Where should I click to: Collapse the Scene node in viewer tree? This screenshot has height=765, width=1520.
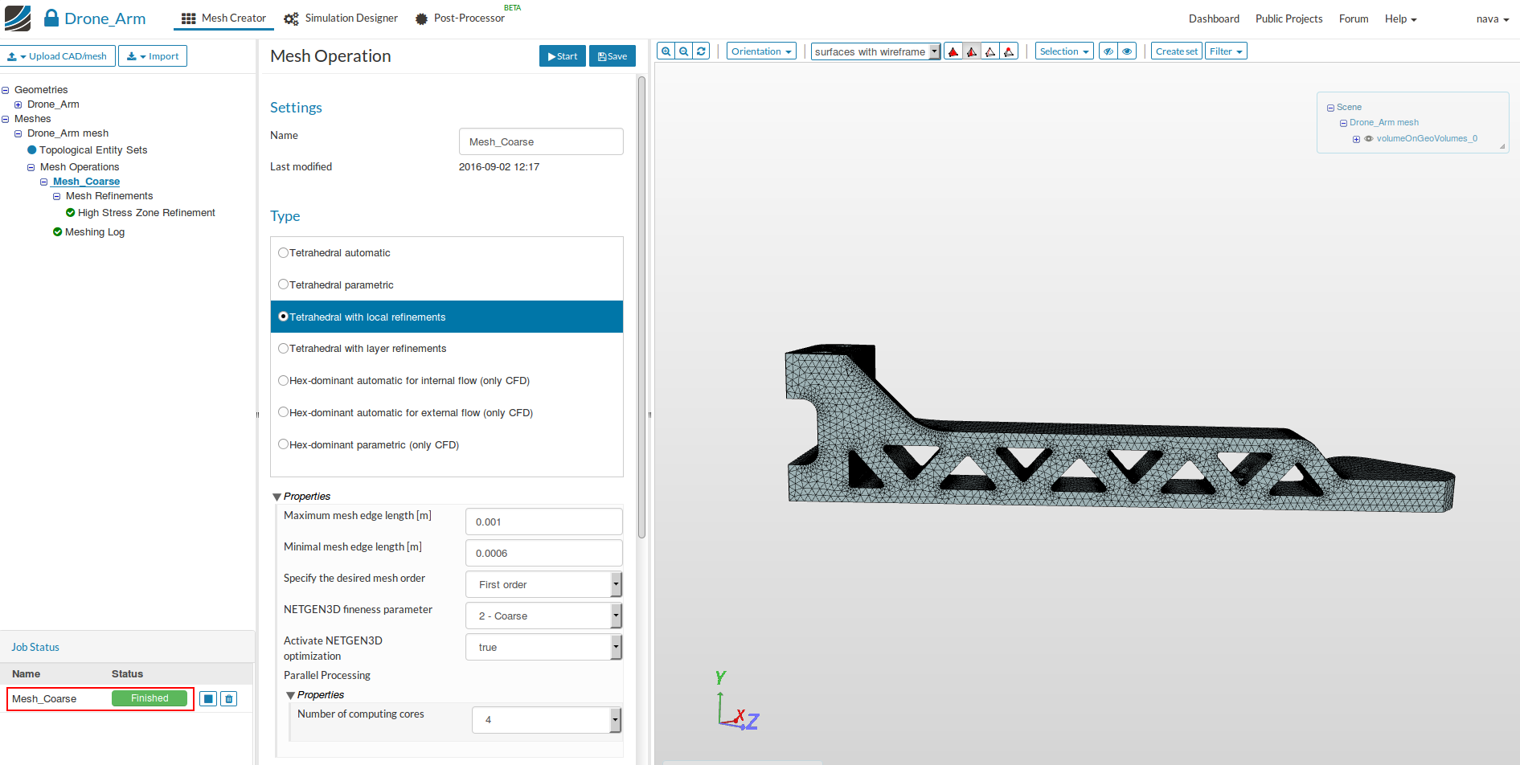(x=1330, y=108)
